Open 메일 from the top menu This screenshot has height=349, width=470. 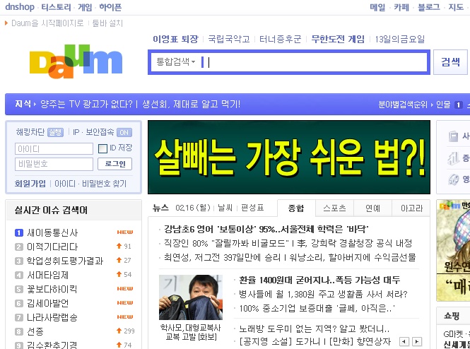click(377, 7)
